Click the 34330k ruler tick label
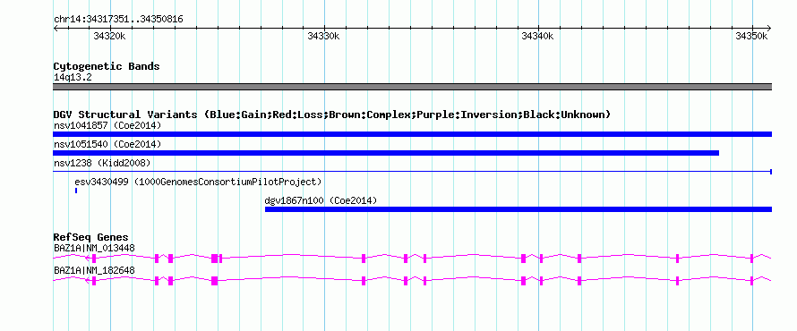This screenshot has height=331, width=797. pos(324,37)
